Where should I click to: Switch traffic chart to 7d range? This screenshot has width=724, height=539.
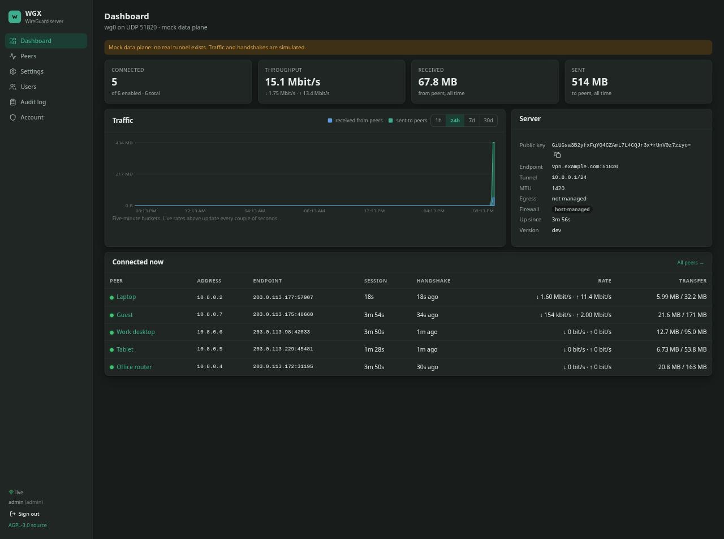472,120
